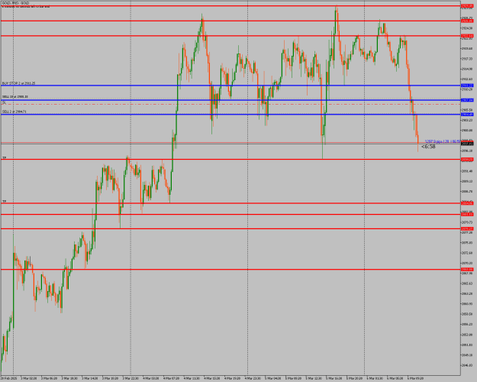Click the red 2894 TP price tag on scale
This screenshot has height=382, width=477.
(x=467, y=160)
